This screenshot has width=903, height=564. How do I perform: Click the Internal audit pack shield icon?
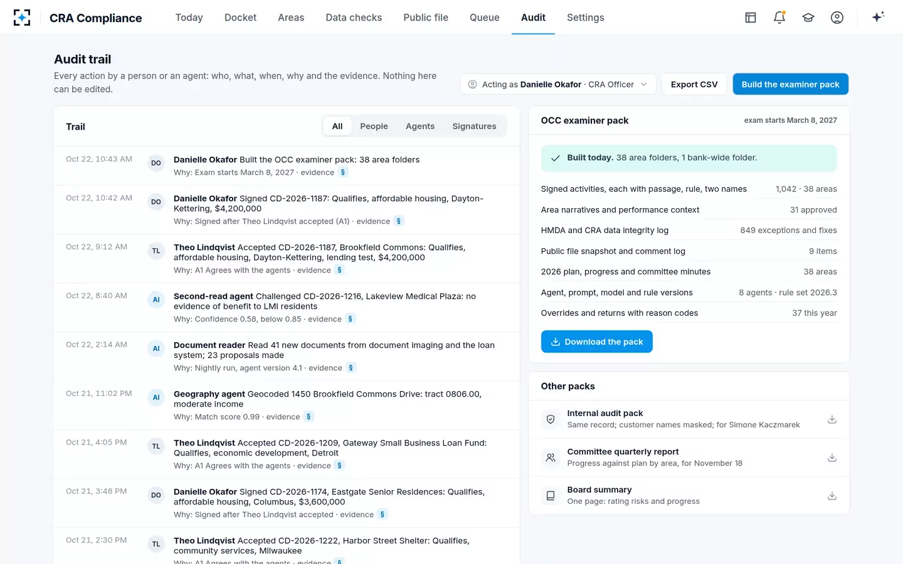tap(551, 419)
